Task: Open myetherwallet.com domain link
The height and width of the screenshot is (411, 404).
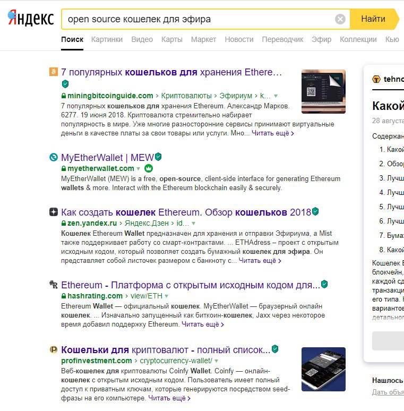Action: 101,168
